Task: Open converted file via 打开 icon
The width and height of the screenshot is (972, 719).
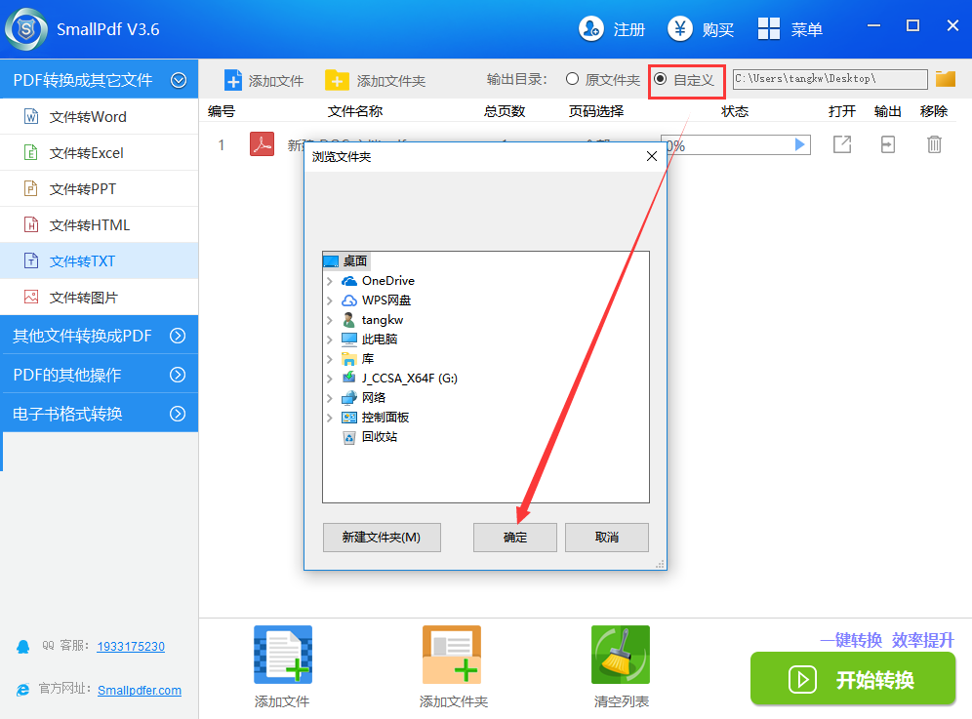Action: pyautogui.click(x=842, y=144)
